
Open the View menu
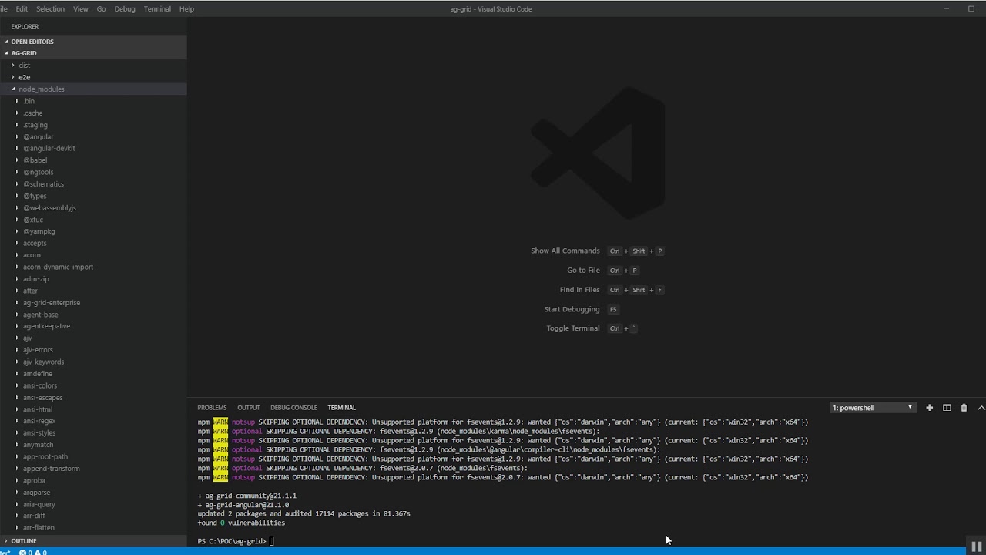[x=81, y=8]
